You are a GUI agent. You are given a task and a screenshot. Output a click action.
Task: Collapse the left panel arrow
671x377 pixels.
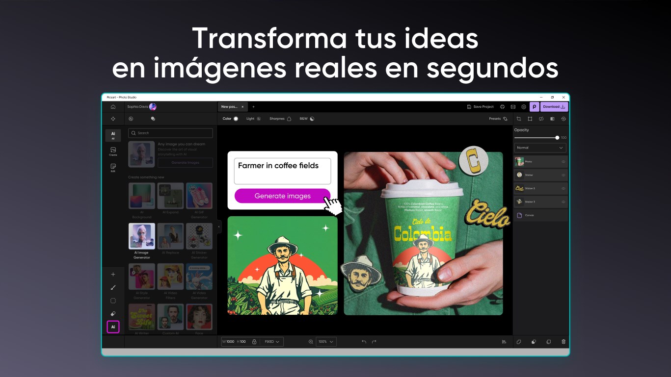pyautogui.click(x=219, y=226)
